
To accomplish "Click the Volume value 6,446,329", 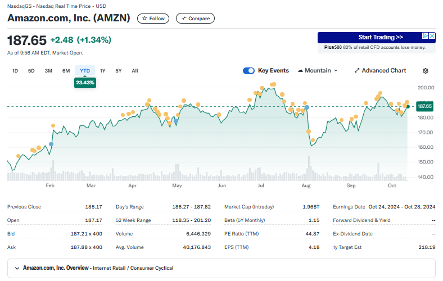I will 198,234.
